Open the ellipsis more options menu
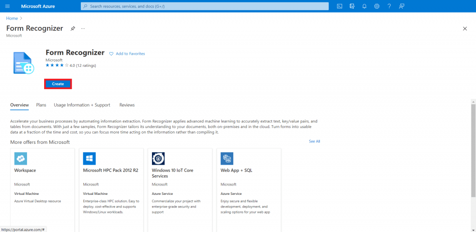This screenshot has width=476, height=232. click(83, 28)
